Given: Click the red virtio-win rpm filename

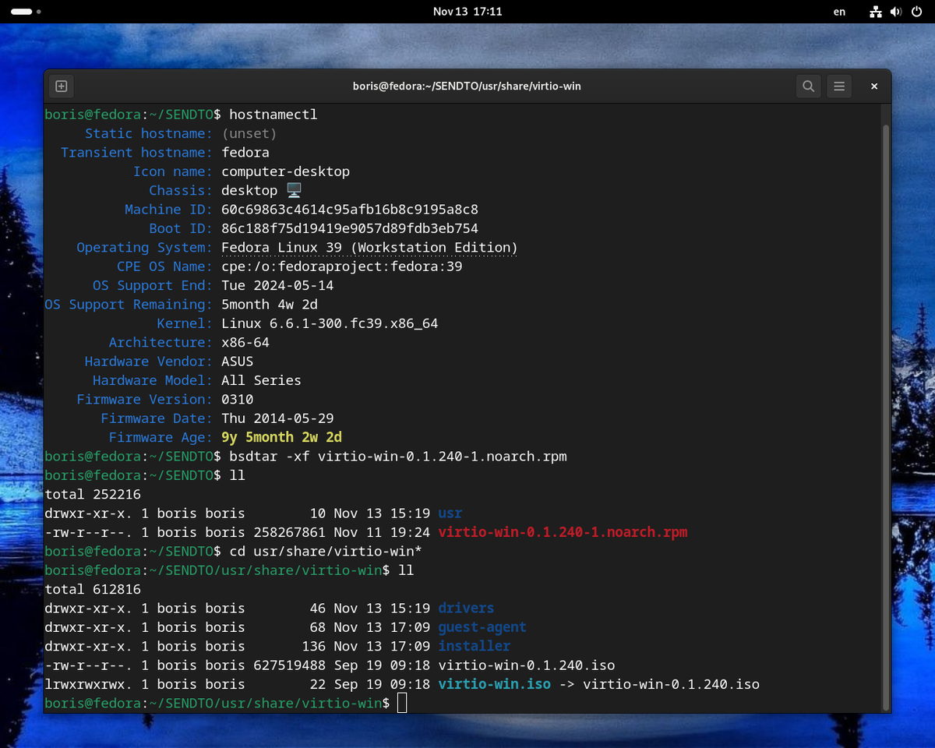Looking at the screenshot, I should click(x=563, y=531).
